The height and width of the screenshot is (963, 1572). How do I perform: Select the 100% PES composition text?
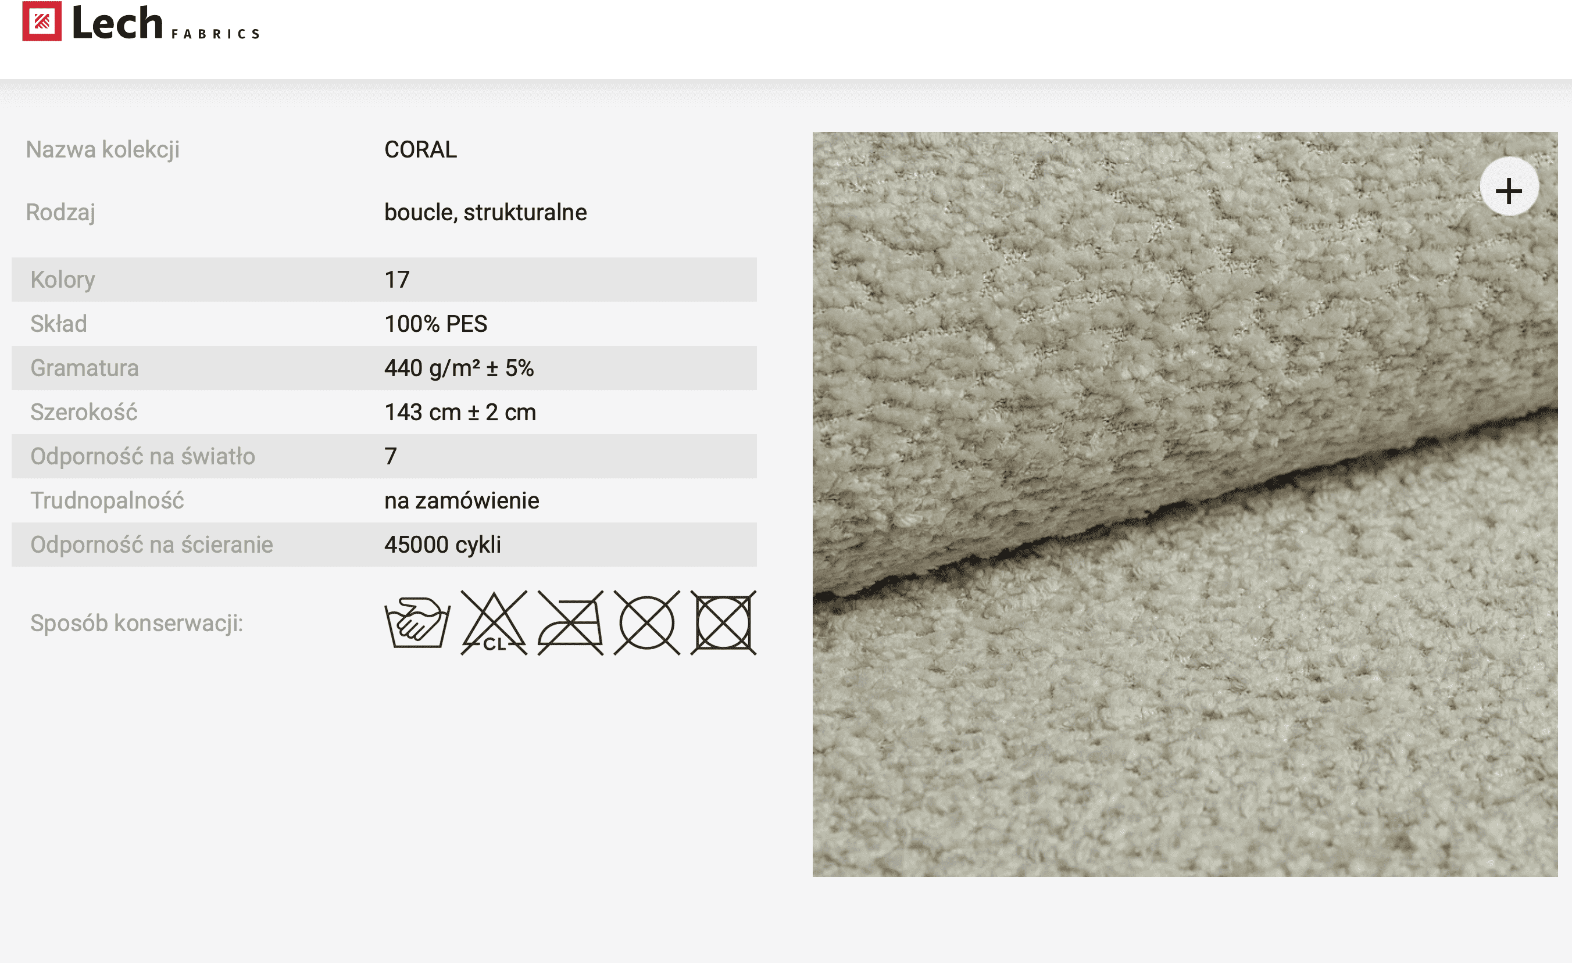436,324
